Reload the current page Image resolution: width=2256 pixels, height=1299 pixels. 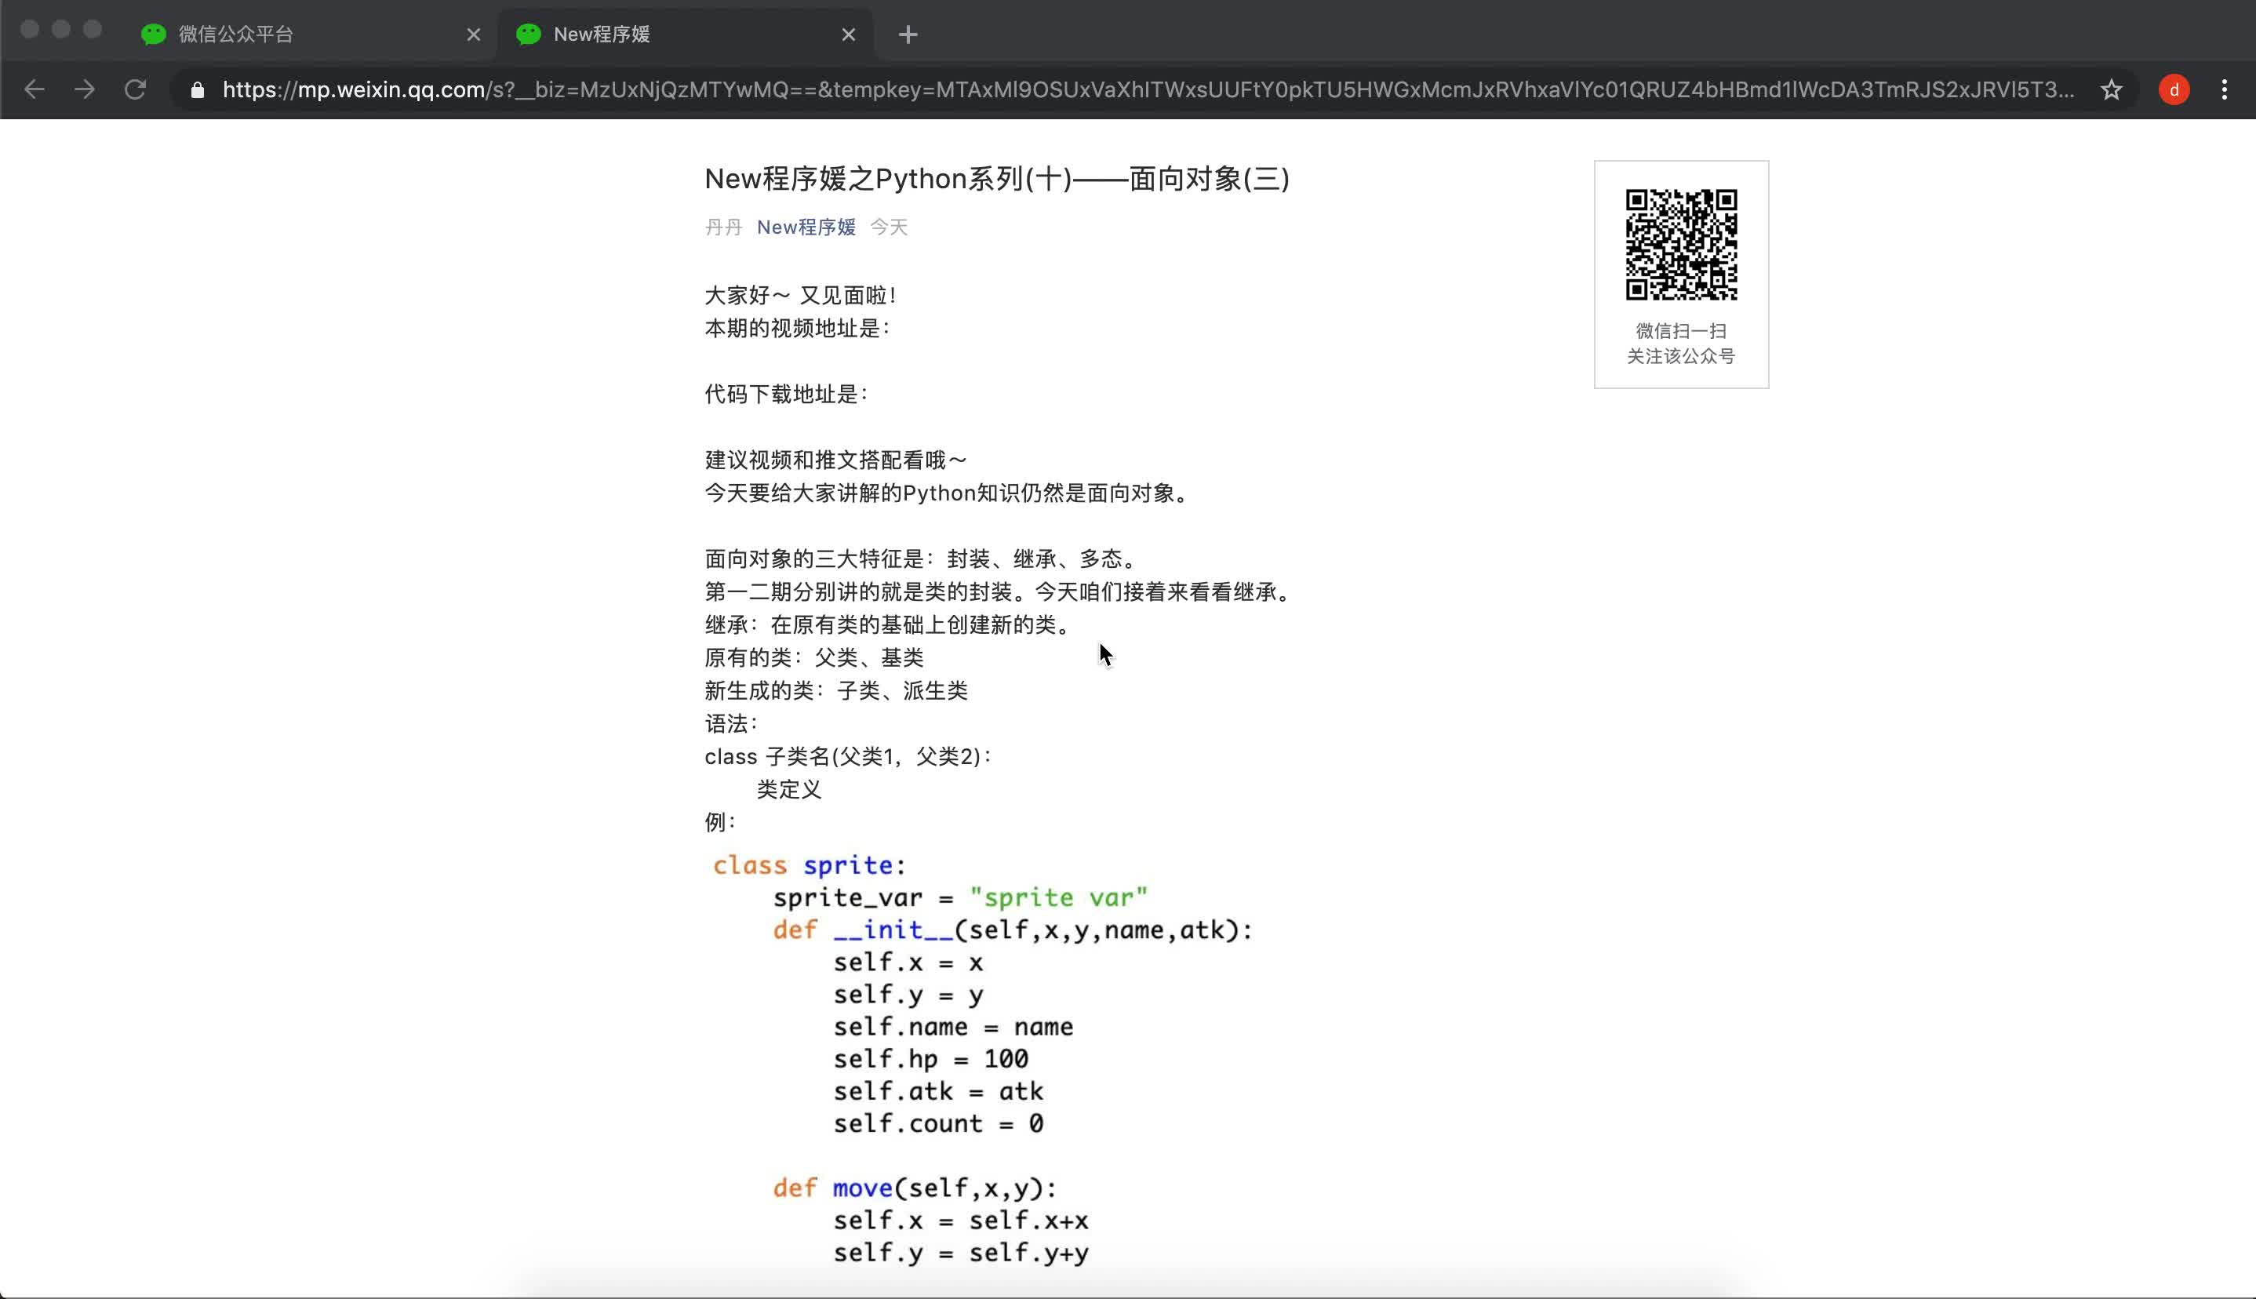click(x=136, y=89)
